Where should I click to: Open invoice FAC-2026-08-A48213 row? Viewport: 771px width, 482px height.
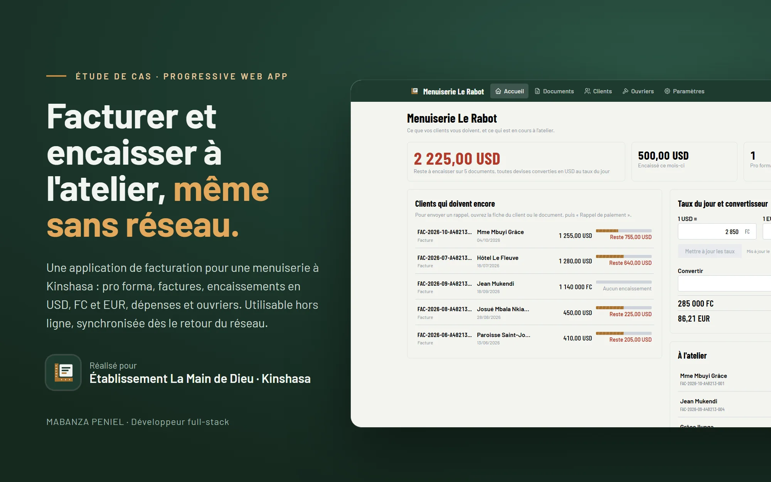534,312
